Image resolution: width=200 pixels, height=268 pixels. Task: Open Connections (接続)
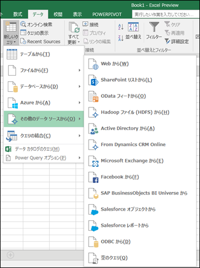pyautogui.click(x=90, y=24)
